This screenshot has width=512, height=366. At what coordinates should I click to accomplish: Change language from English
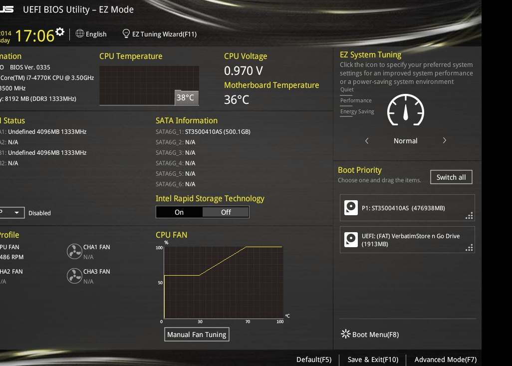(96, 34)
